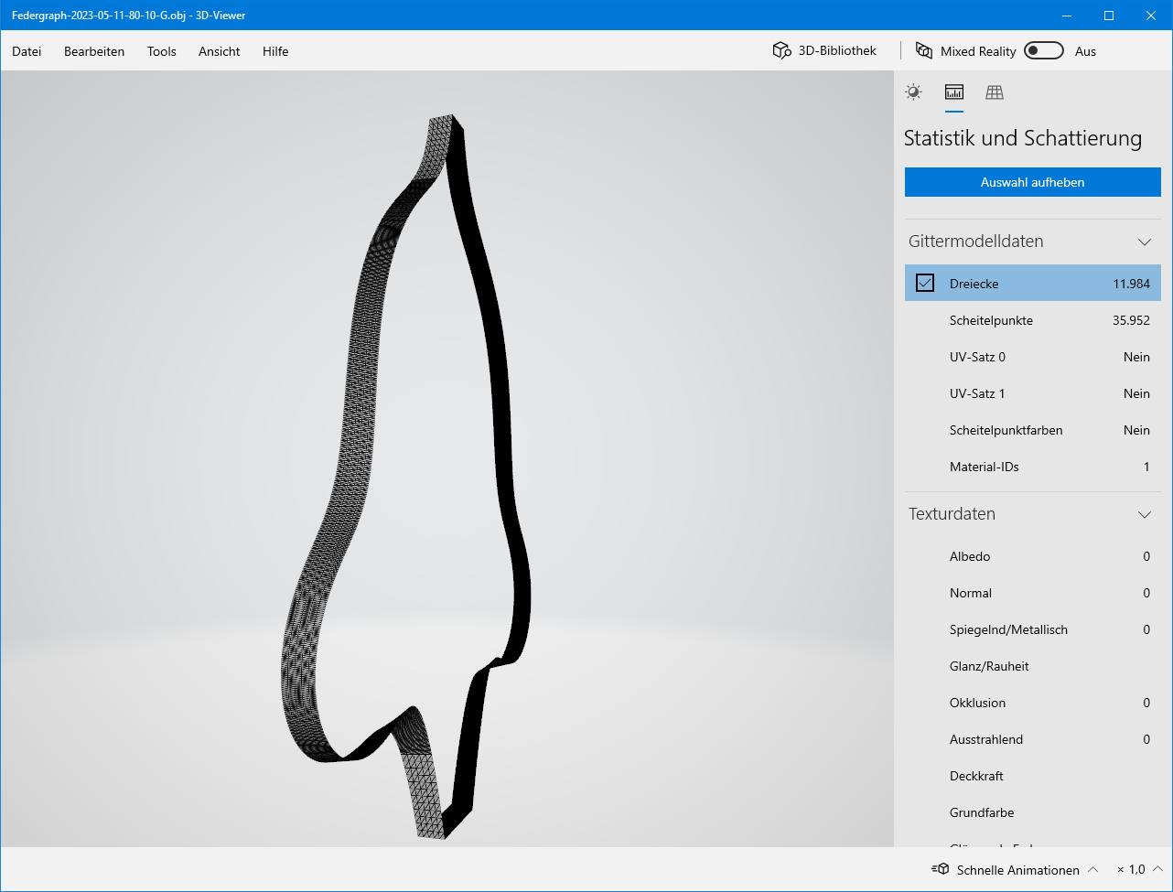Image resolution: width=1173 pixels, height=892 pixels.
Task: Open the Datei menu
Action: (x=27, y=51)
